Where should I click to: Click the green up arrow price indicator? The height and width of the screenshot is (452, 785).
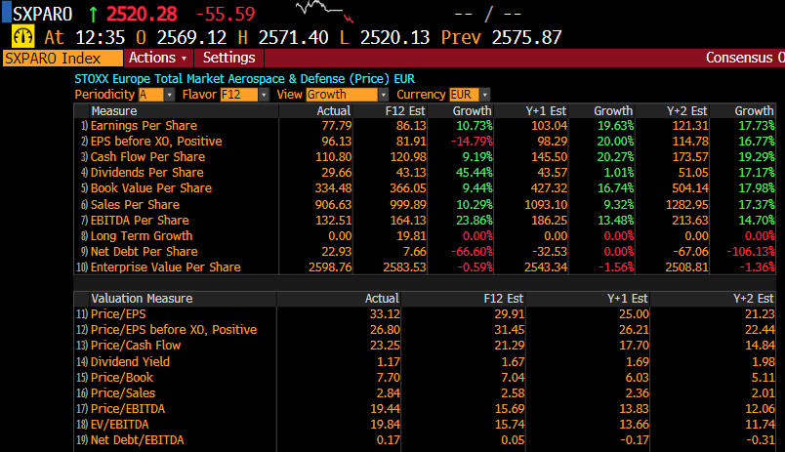[x=93, y=14]
